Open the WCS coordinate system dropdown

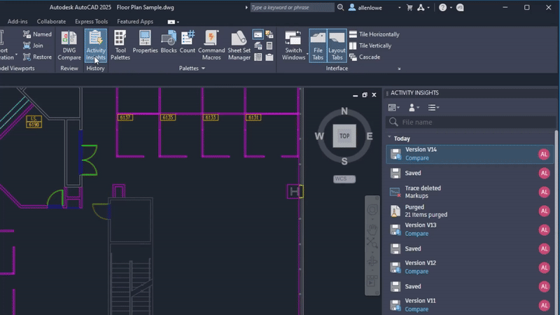(344, 179)
